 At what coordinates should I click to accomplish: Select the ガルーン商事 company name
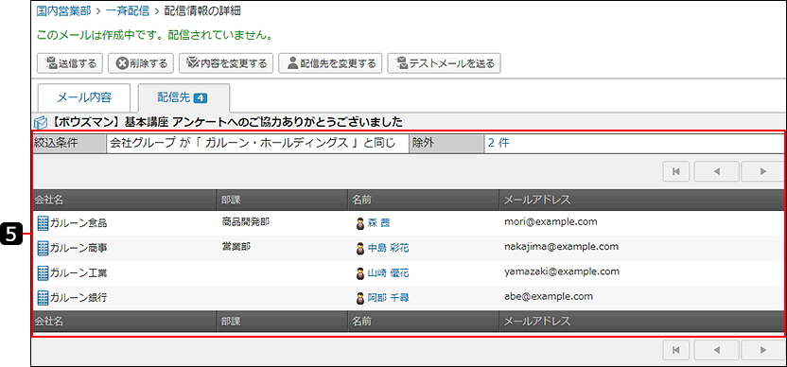(79, 248)
